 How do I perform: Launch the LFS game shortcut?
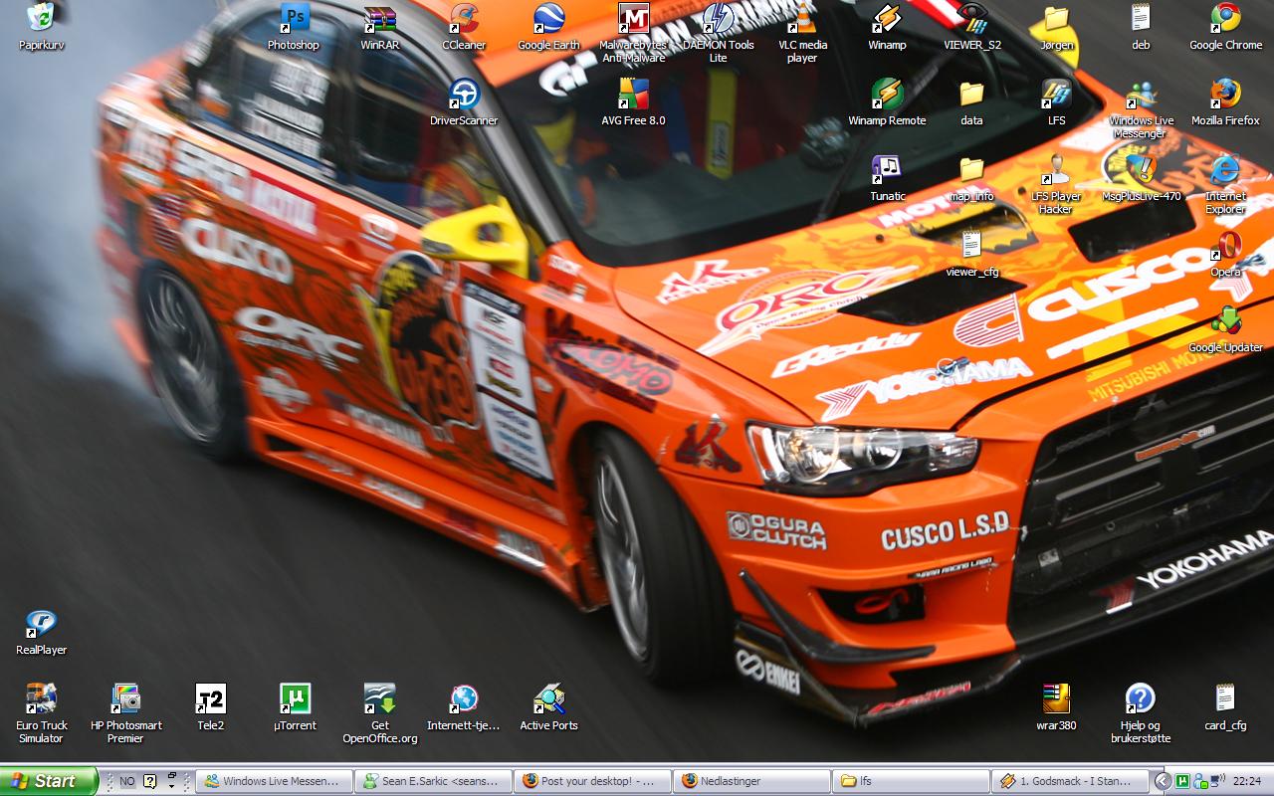pos(1056,102)
